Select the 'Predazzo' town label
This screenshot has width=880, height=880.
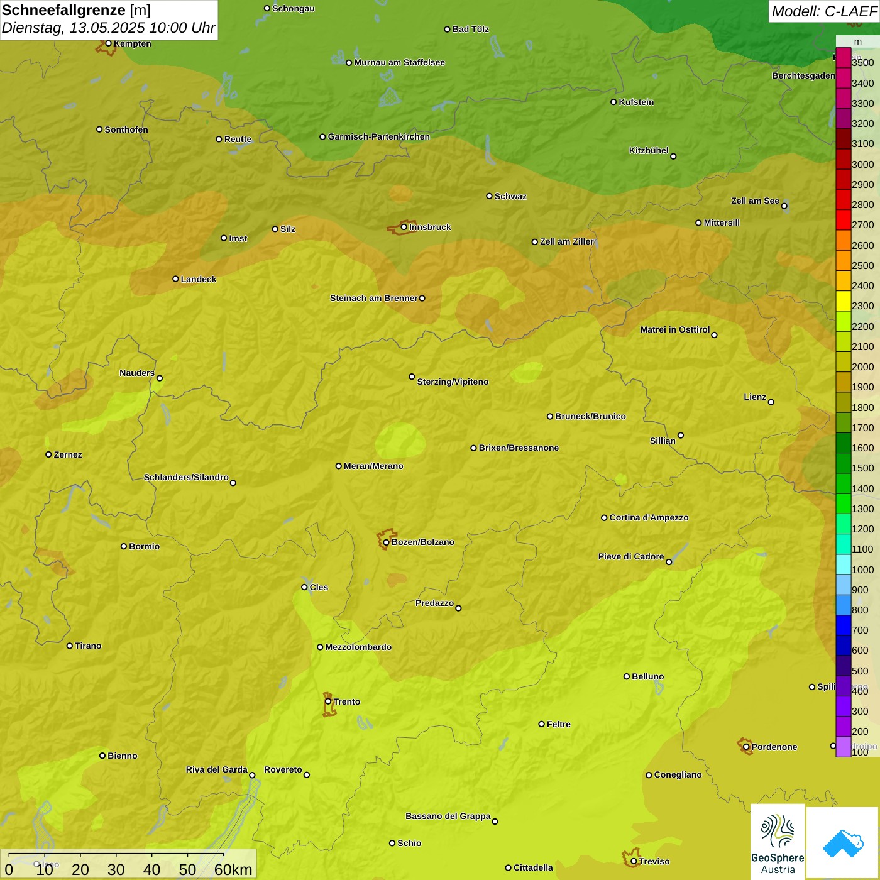tap(434, 603)
